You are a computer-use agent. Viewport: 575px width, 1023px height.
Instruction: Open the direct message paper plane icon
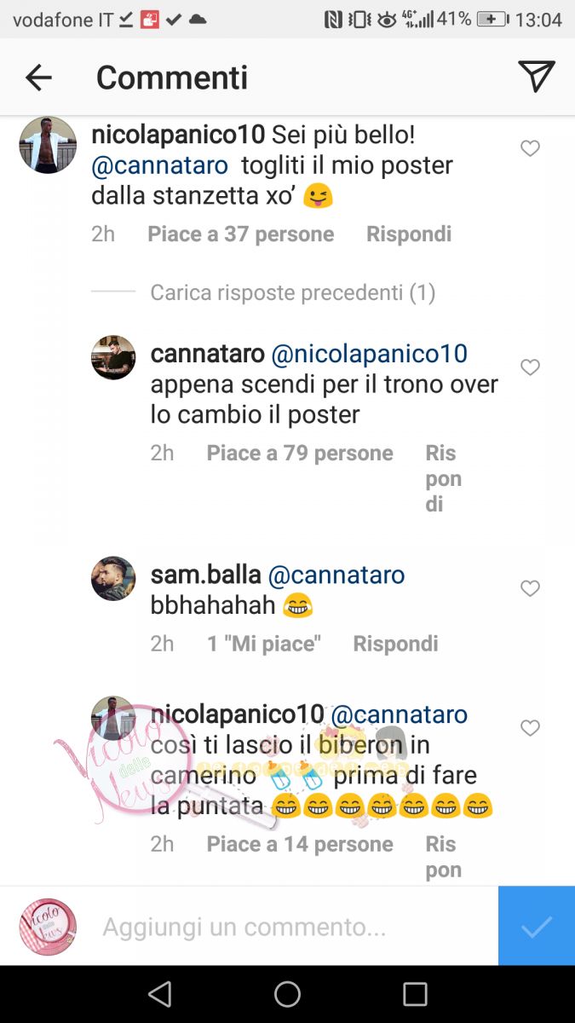click(537, 76)
